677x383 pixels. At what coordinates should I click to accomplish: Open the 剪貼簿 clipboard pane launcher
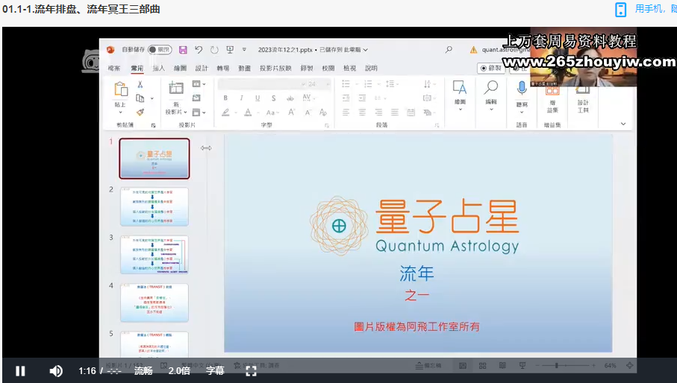pyautogui.click(x=153, y=125)
